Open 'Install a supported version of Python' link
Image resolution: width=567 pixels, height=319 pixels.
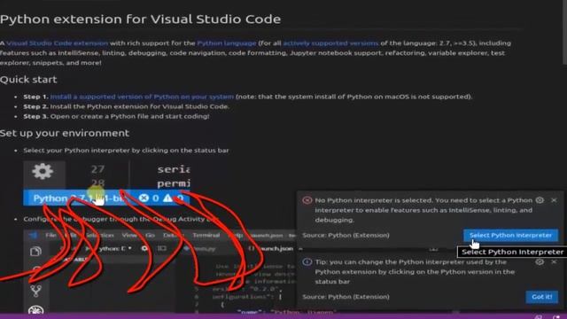(142, 97)
